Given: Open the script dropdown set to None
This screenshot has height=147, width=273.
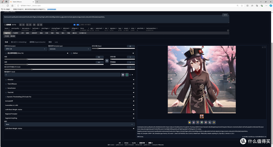Looking at the screenshot, I should pos(70,124).
